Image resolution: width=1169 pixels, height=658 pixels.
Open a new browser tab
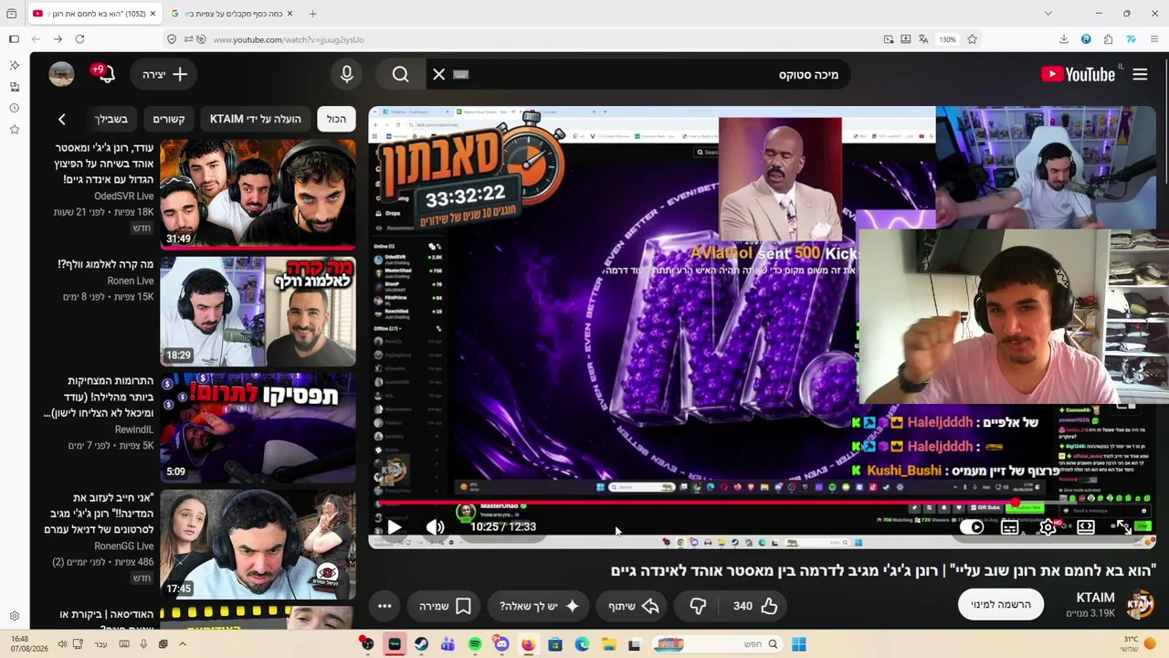click(312, 14)
